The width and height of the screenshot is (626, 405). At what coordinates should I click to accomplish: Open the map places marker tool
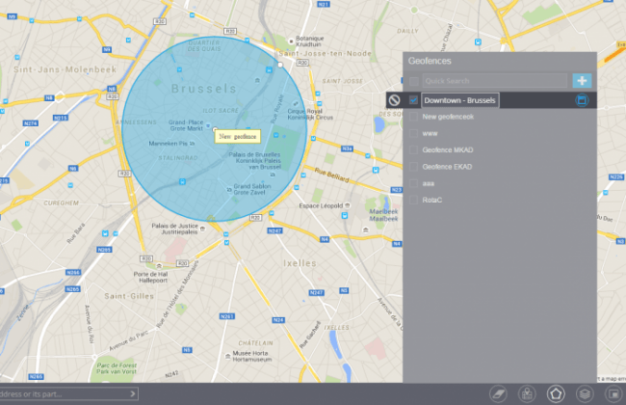[527, 394]
